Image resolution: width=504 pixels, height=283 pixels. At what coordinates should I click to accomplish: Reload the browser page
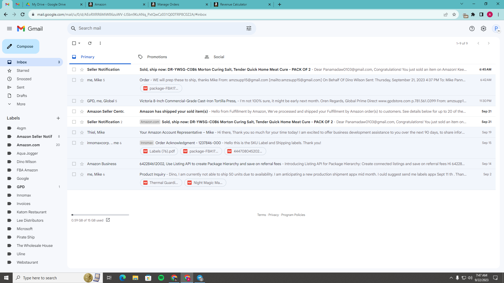click(x=23, y=14)
